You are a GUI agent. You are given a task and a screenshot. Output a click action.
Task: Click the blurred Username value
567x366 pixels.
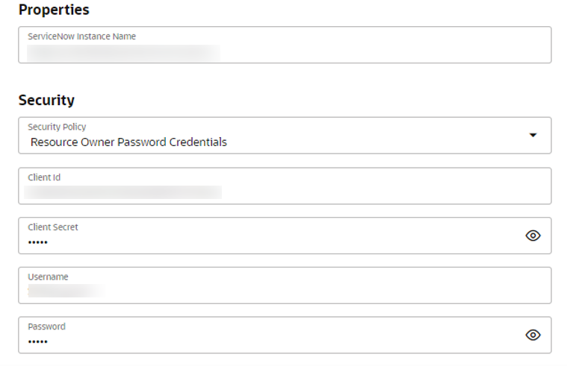66,291
